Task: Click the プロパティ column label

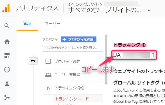Action: pyautogui.click(x=50, y=39)
